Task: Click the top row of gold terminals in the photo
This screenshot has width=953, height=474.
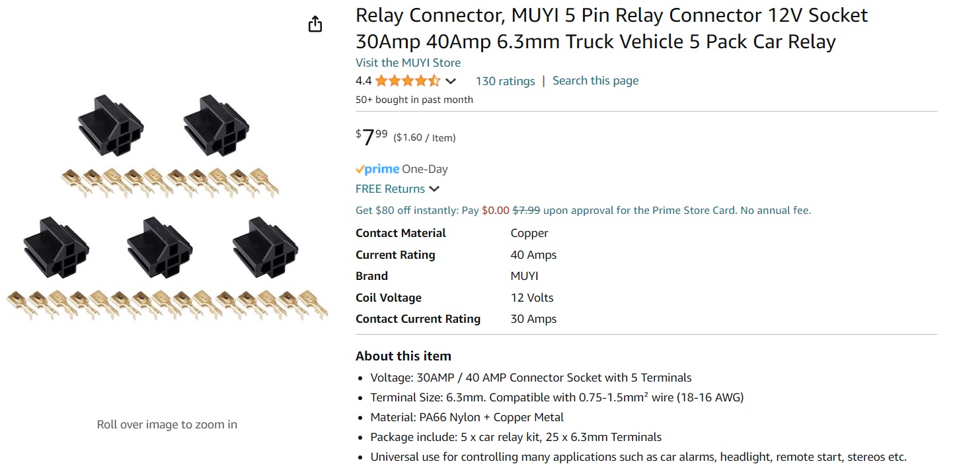Action: pos(169,182)
